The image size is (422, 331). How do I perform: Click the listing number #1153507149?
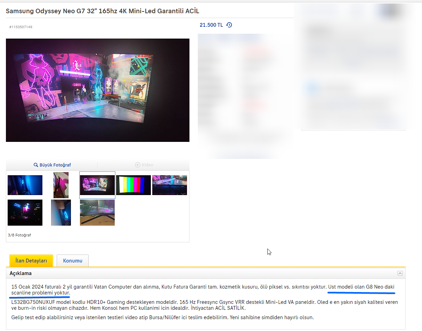(21, 27)
